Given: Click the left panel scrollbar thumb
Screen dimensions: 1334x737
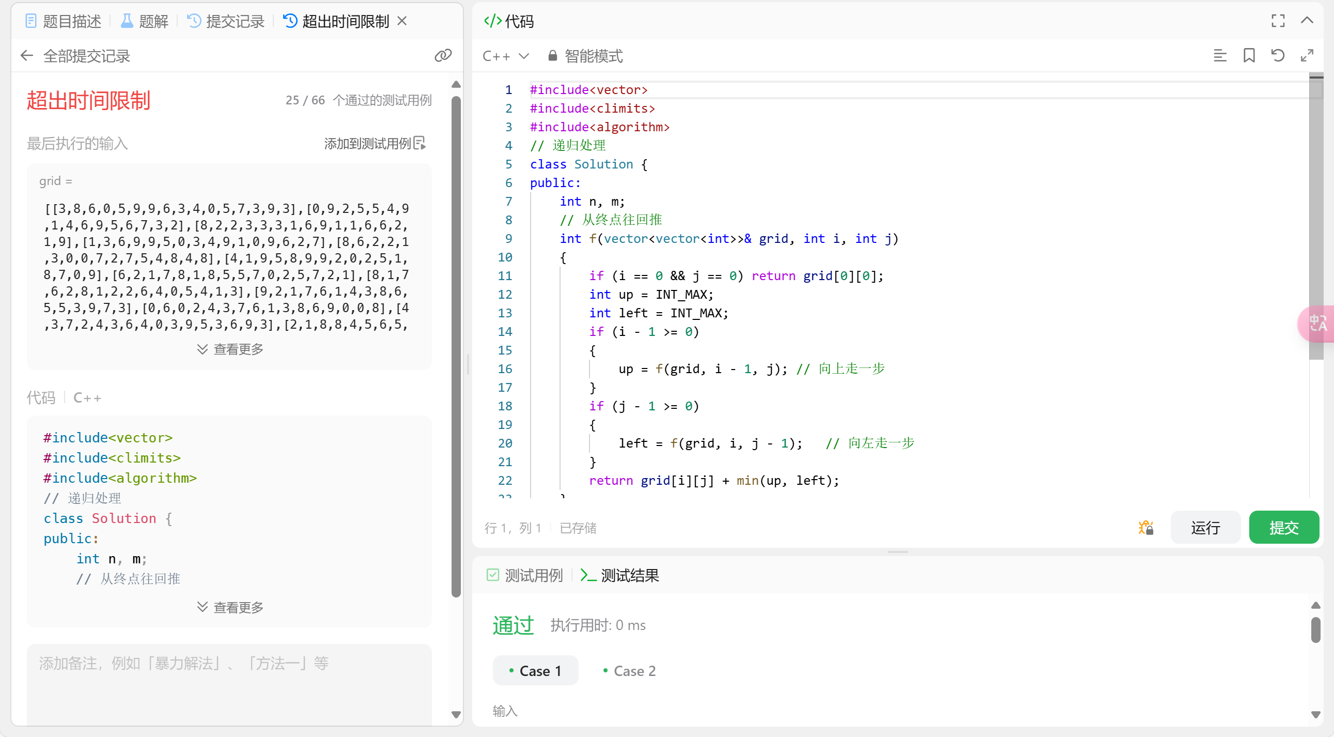Looking at the screenshot, I should click(456, 347).
